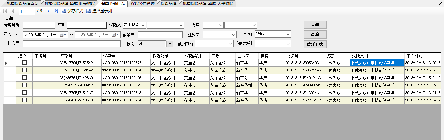
Task: Click 批次号 cell 201812171321302461
Action: (x=304, y=93)
